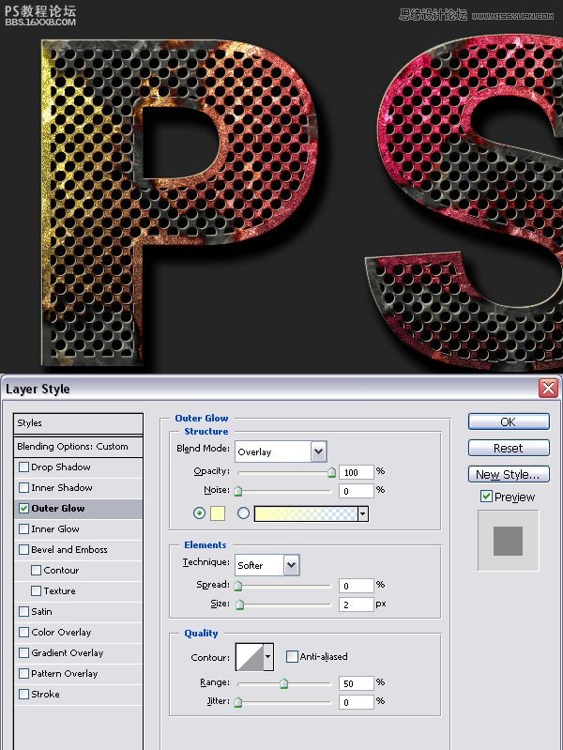Click the Range field showing 50

point(357,683)
